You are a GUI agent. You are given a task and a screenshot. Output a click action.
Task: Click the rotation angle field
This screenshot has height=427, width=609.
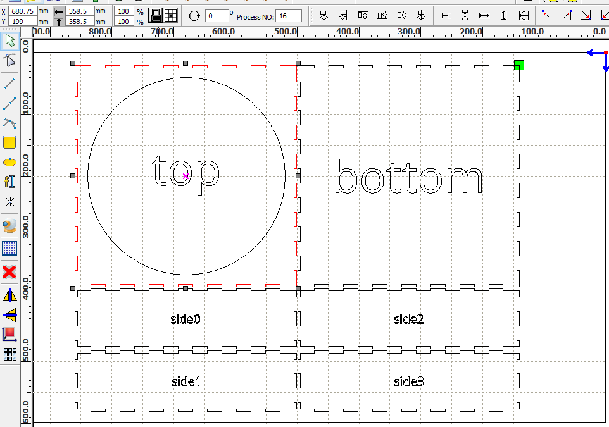point(217,16)
